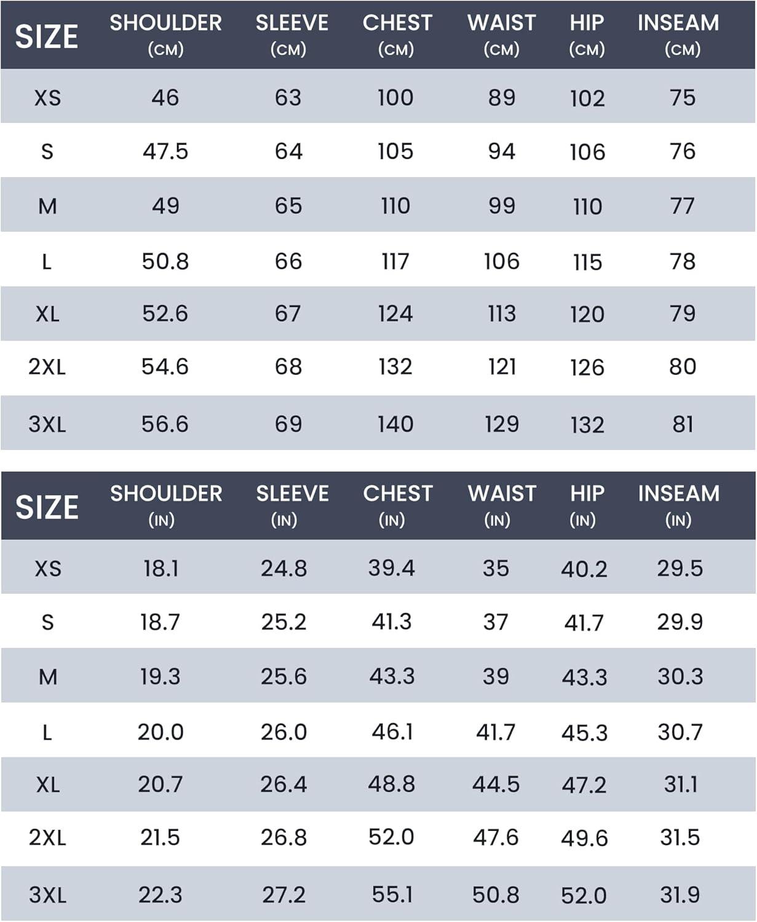Screen dimensions: 757x922
Task: Click the WAIST (IN) column header
Action: [x=502, y=505]
